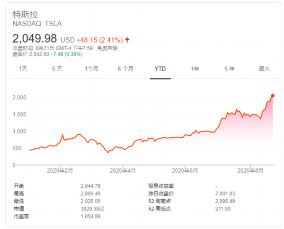284x229 pixels.
Task: Click the 市盈率 row value 1,054.89
Action: tap(91, 216)
